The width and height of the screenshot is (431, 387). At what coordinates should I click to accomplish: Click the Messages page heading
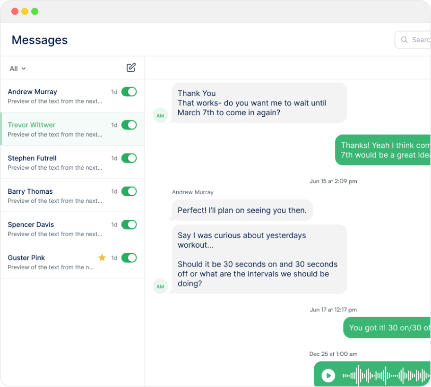point(40,40)
